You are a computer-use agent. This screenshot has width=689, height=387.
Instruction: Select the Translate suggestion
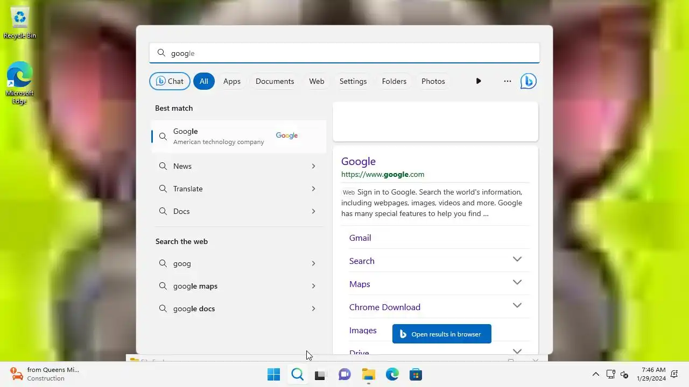[x=238, y=189]
